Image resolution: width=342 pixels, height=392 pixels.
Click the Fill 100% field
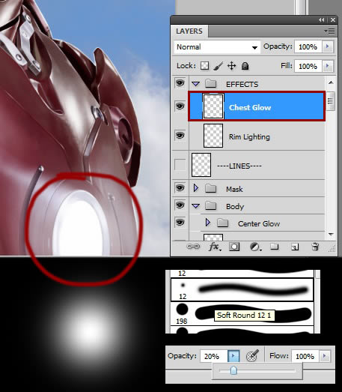click(308, 66)
